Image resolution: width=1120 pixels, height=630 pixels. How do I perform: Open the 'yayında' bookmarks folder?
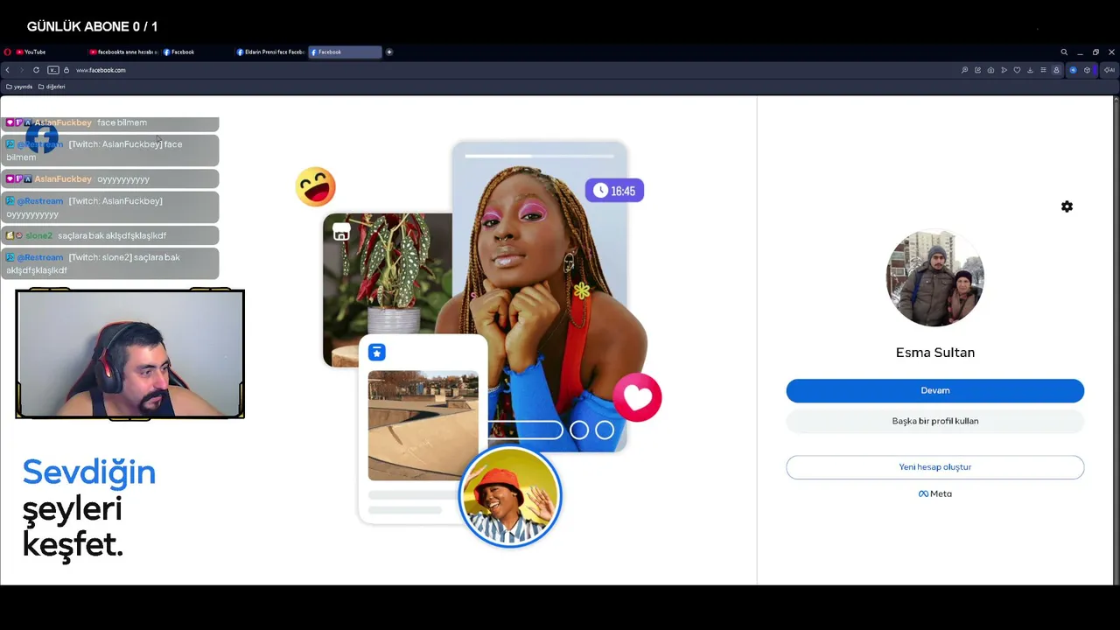coord(19,87)
